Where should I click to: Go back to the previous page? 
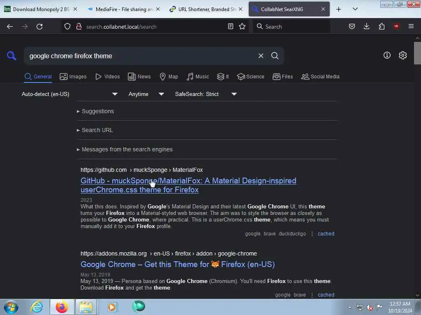10,27
